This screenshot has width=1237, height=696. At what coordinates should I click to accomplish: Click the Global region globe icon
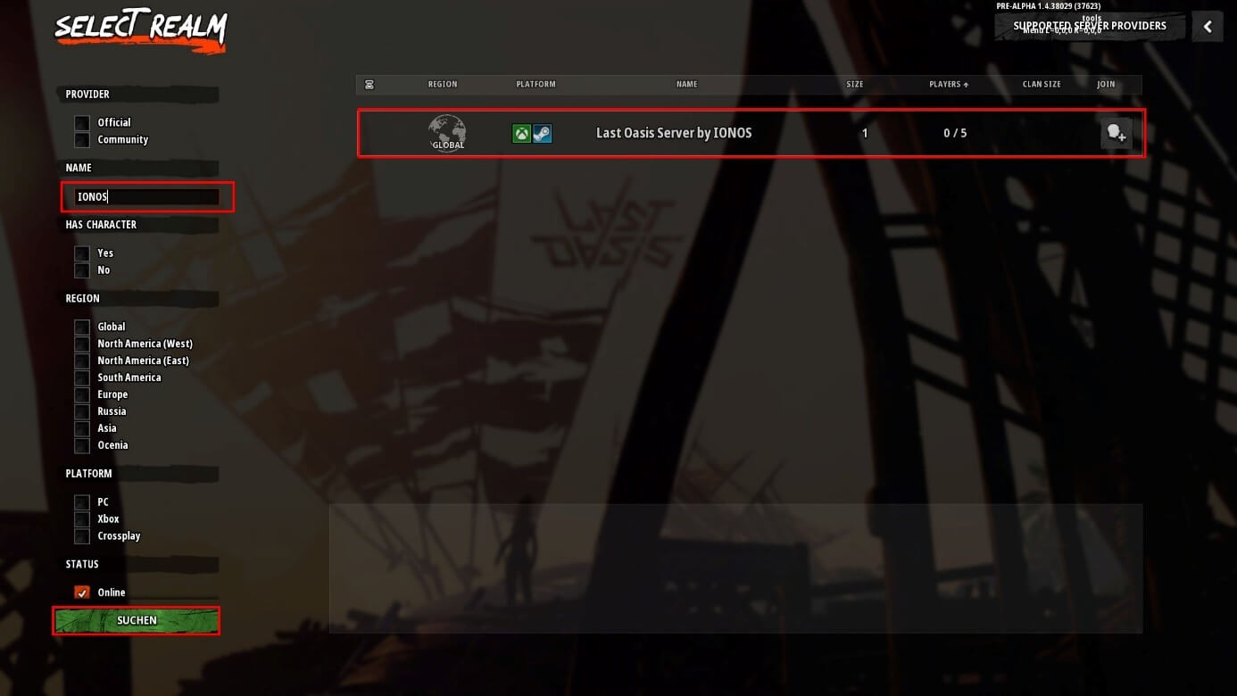pyautogui.click(x=447, y=133)
